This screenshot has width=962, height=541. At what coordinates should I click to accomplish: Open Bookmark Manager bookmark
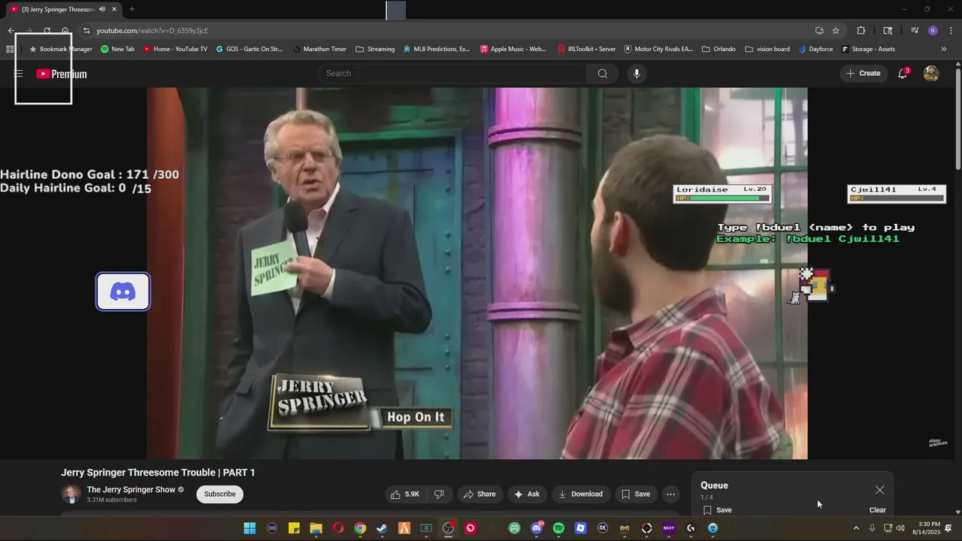(61, 49)
